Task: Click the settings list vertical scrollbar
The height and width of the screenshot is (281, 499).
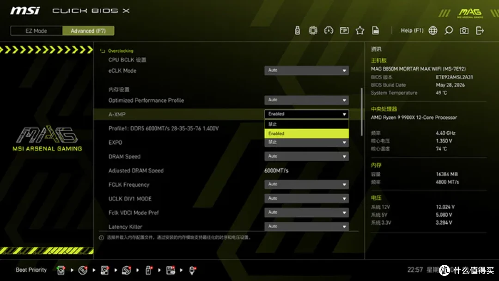Action: point(361,112)
